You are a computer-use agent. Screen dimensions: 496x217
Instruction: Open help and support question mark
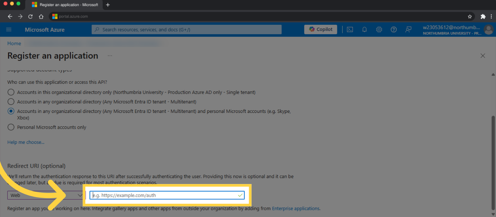click(394, 29)
